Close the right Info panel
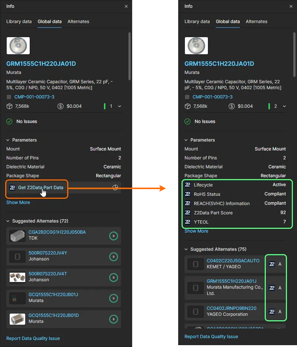The height and width of the screenshot is (347, 297). [x=291, y=6]
